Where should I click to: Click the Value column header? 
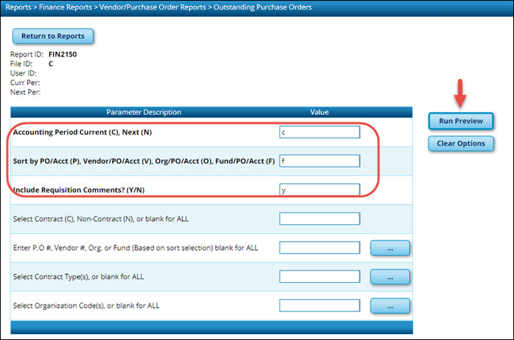pos(319,112)
